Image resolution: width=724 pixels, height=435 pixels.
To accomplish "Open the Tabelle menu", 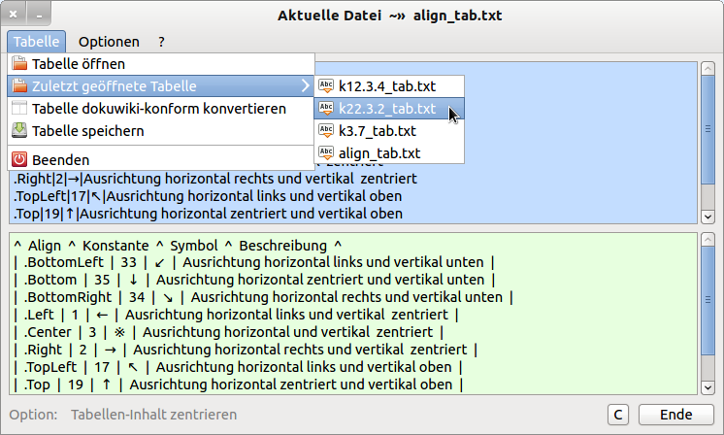I will click(38, 42).
